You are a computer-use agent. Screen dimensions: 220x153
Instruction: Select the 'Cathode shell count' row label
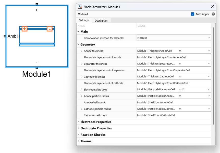point(95,115)
